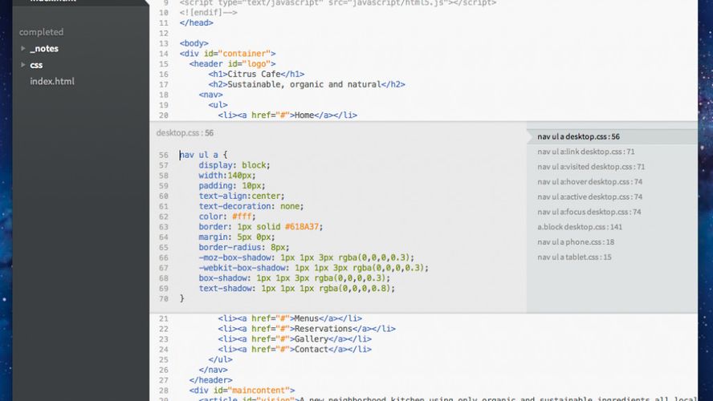Open index.html in the file tree
The height and width of the screenshot is (401, 713).
point(52,81)
